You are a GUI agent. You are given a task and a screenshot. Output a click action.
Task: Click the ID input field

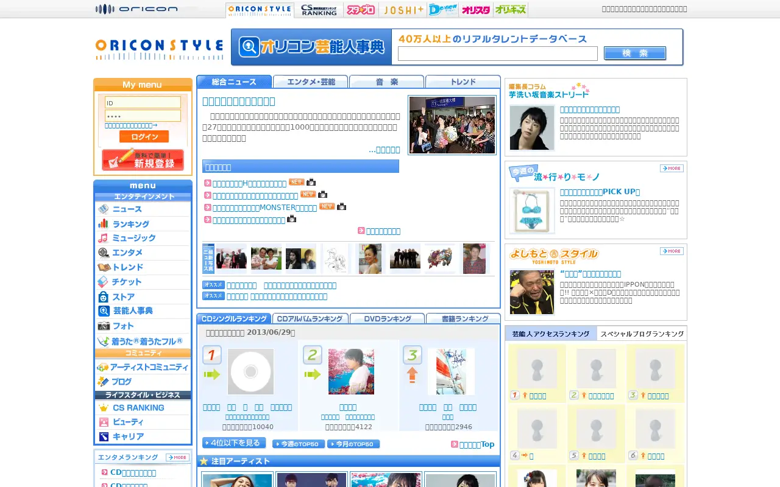(x=143, y=103)
